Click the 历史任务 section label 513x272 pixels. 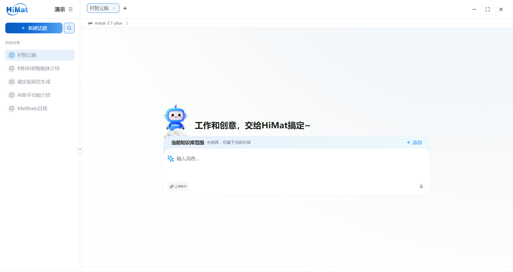pos(13,43)
